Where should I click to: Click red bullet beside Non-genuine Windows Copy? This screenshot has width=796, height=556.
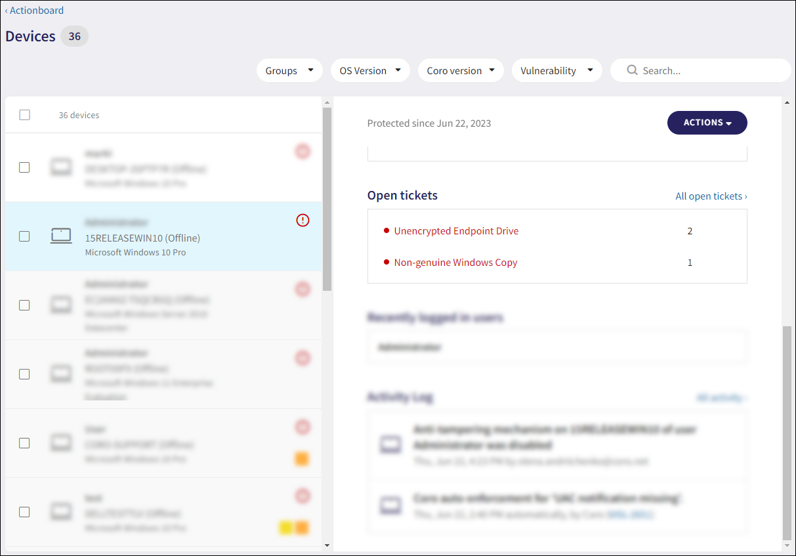point(387,263)
